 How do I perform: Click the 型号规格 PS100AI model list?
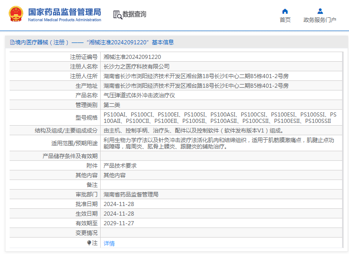coord(220,118)
